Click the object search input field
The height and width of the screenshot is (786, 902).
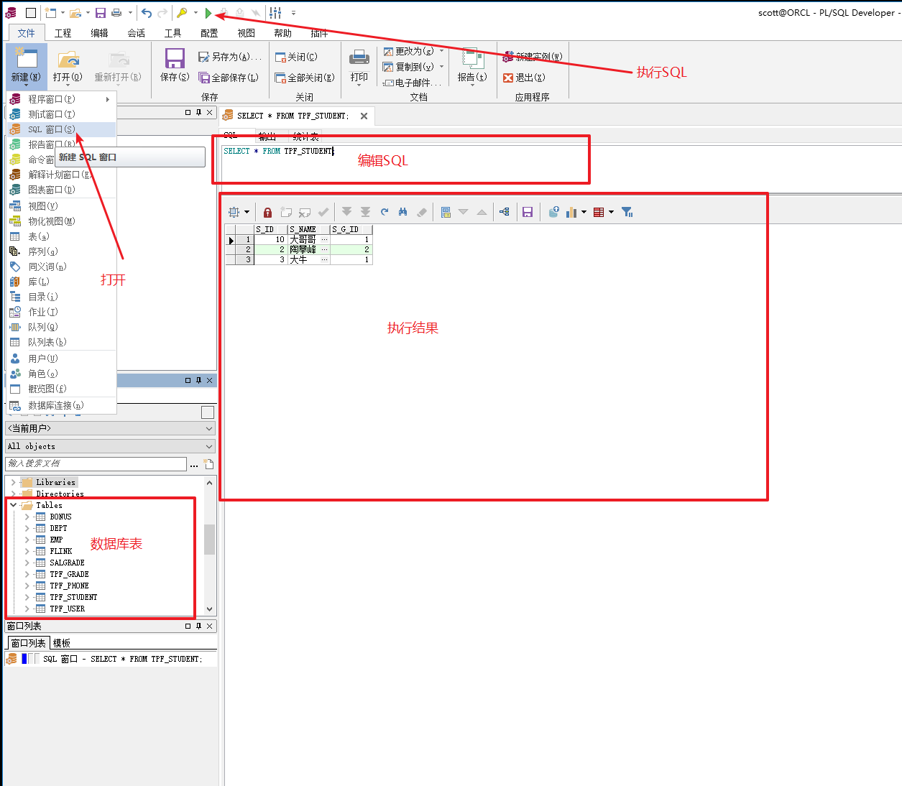click(x=96, y=464)
